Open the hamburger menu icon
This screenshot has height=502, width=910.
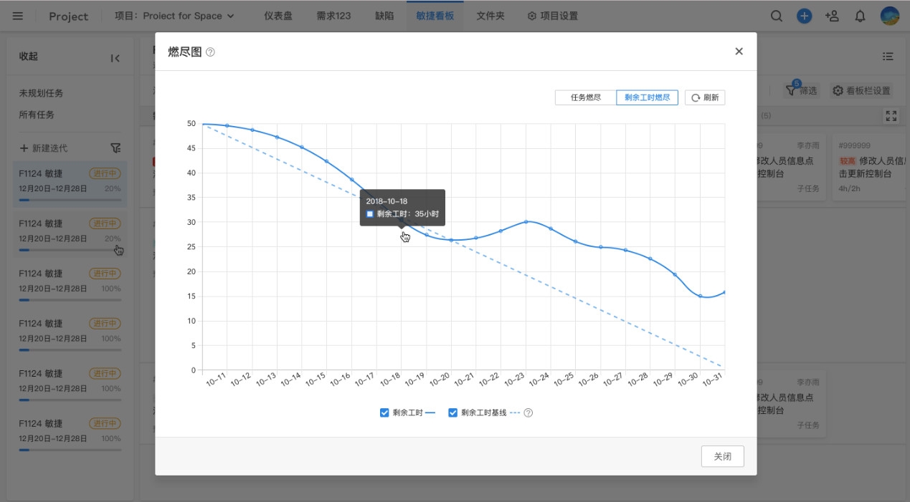click(18, 16)
